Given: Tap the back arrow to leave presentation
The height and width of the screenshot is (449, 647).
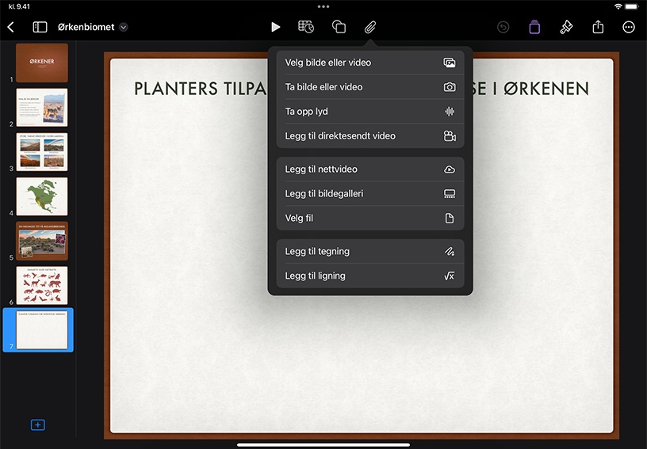Looking at the screenshot, I should pyautogui.click(x=11, y=27).
